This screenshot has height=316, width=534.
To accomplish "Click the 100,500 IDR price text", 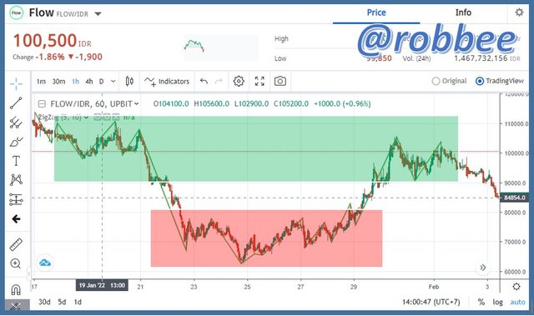I will tap(52, 41).
